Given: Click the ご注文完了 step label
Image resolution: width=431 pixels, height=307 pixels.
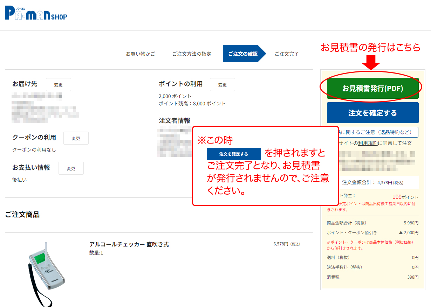Looking at the screenshot, I should (286, 54).
